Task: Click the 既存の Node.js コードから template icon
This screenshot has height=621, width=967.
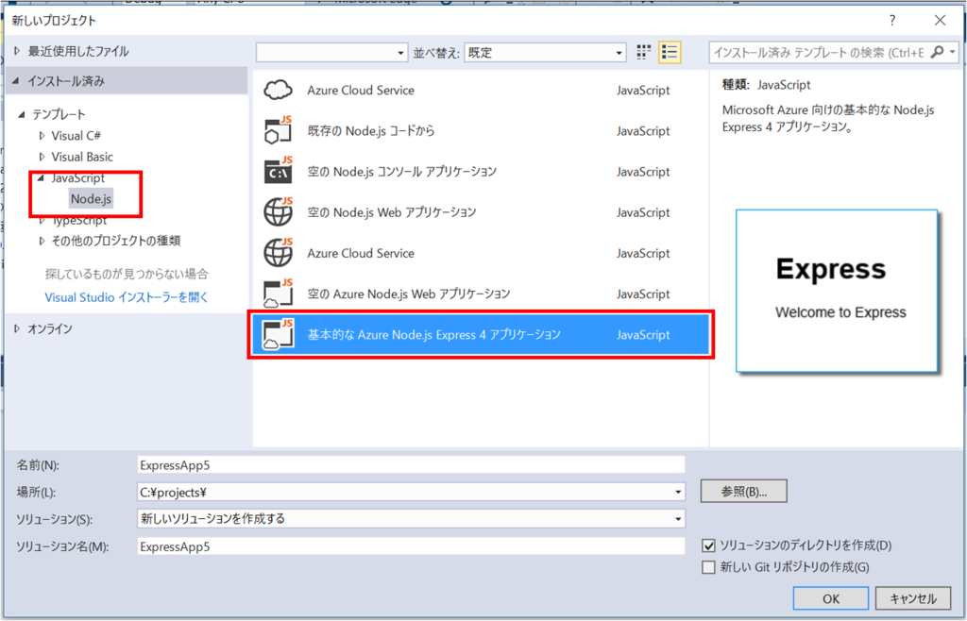Action: pyautogui.click(x=279, y=130)
